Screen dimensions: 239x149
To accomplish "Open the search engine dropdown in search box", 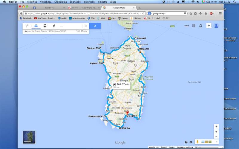I will 150,13.
